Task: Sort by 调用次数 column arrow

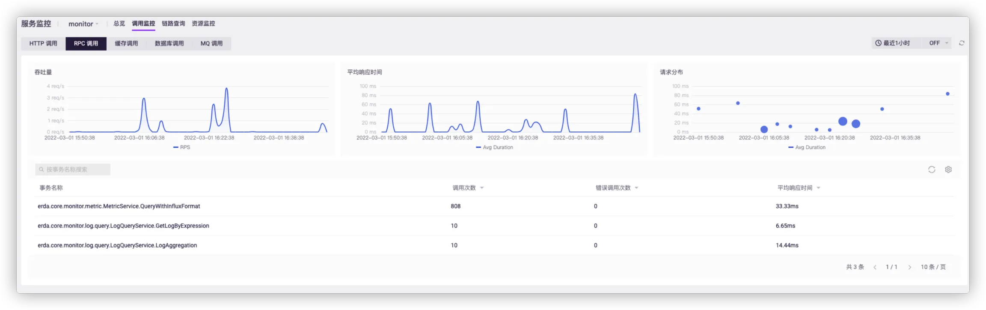Action: coord(482,188)
